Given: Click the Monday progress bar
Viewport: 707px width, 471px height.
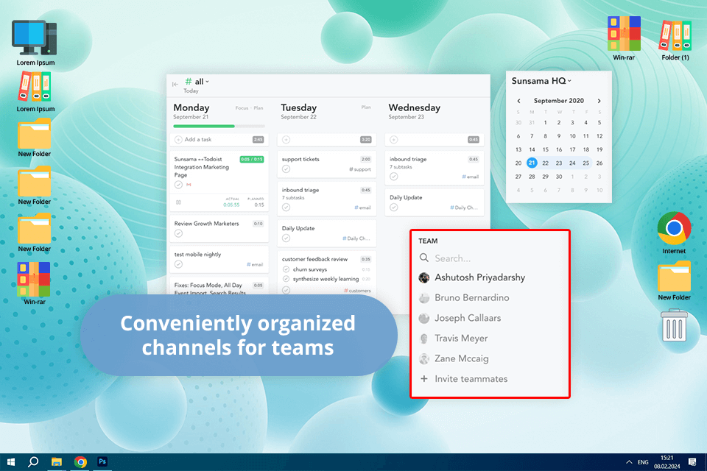Looking at the screenshot, I should [219, 126].
